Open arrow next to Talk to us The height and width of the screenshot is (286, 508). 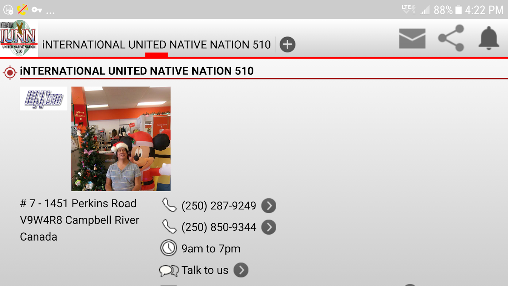click(241, 270)
